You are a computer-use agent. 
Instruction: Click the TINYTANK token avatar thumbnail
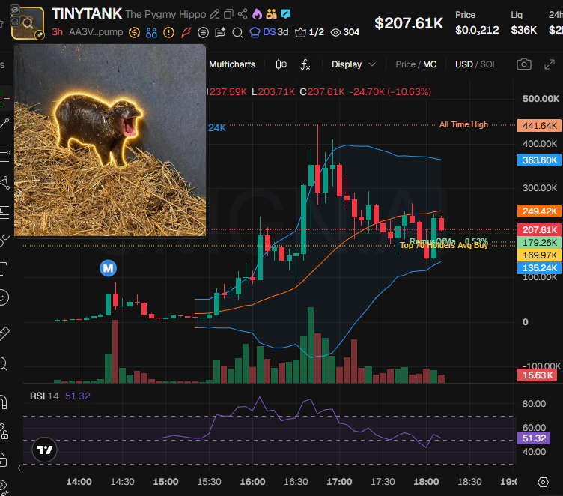tap(28, 23)
